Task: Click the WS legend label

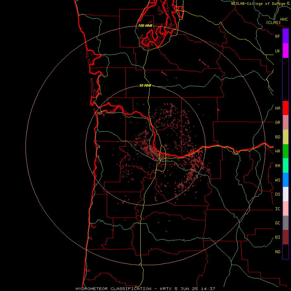Action: point(277,180)
